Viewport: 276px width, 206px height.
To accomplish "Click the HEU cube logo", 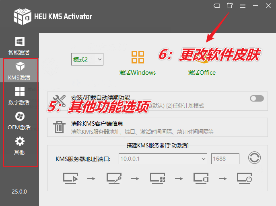I will click(x=23, y=16).
